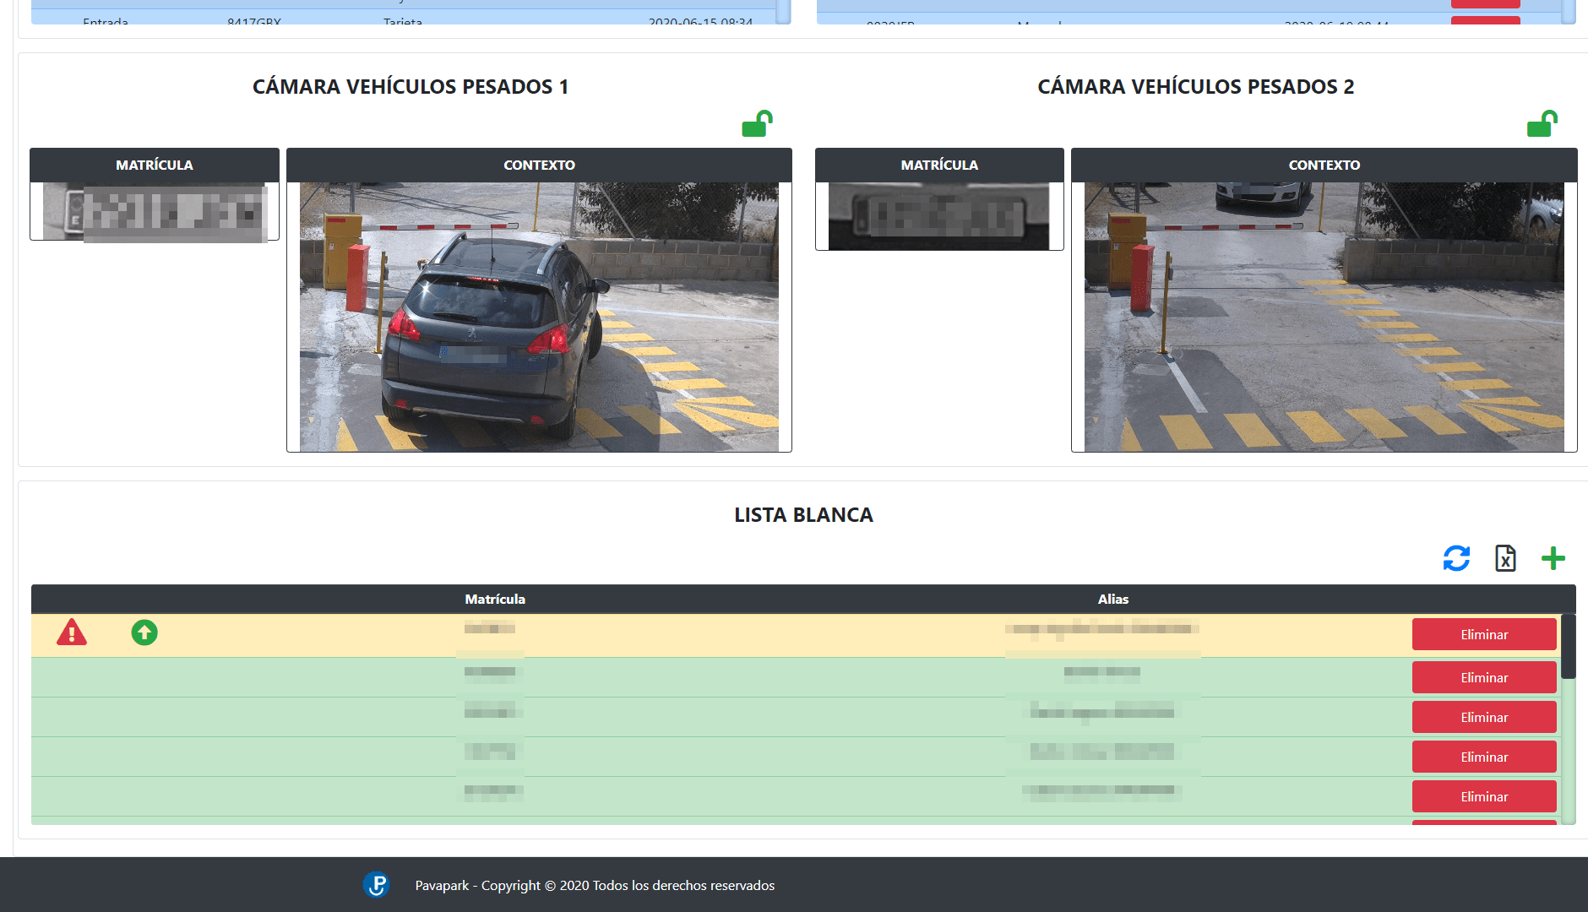Click the Matrícula column header in Lista Blanca
1588x912 pixels.
coord(495,599)
